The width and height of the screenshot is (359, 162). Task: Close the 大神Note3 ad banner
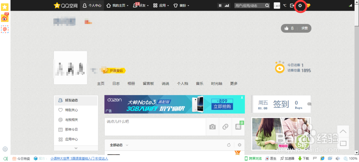[x=242, y=98]
